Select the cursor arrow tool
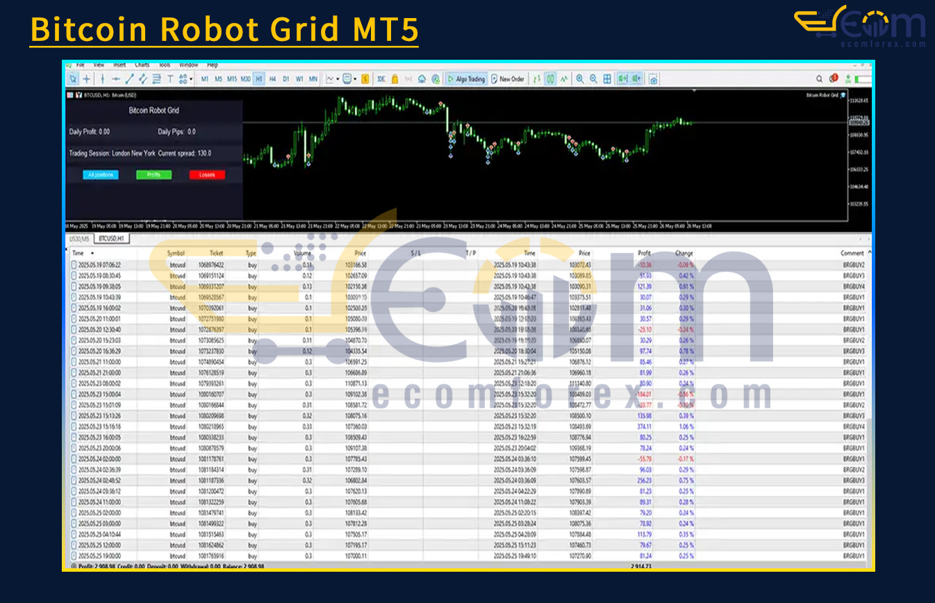The height and width of the screenshot is (603, 935). click(73, 79)
